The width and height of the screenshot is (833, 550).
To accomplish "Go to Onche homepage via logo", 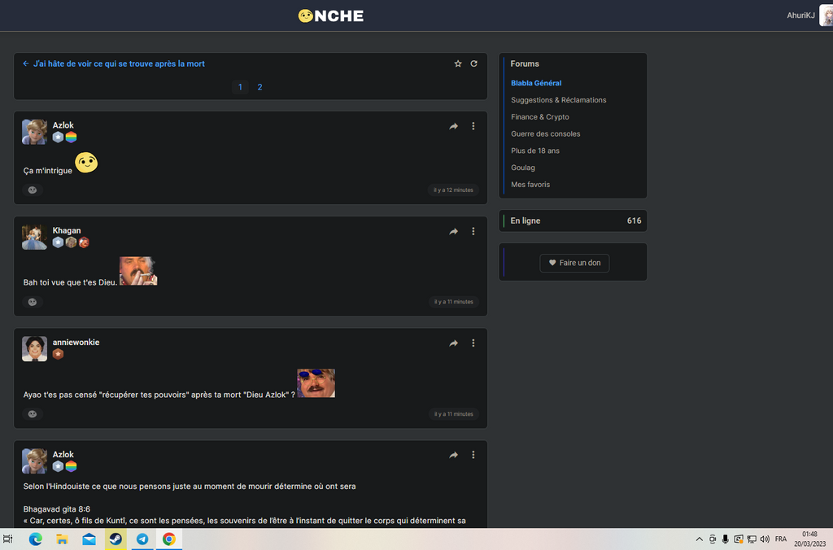I will point(331,15).
